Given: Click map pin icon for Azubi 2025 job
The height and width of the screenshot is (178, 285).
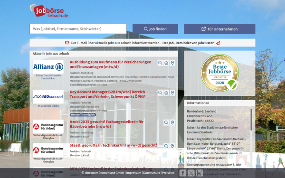Looking at the screenshot, I should pos(172,122).
